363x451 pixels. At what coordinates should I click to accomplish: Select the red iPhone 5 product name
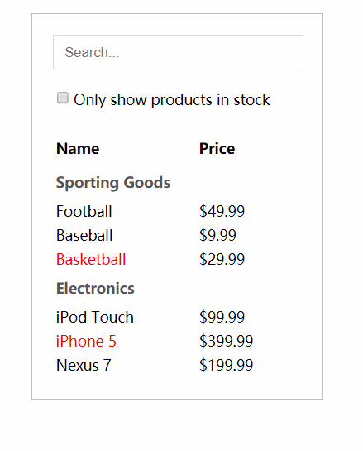pos(86,342)
